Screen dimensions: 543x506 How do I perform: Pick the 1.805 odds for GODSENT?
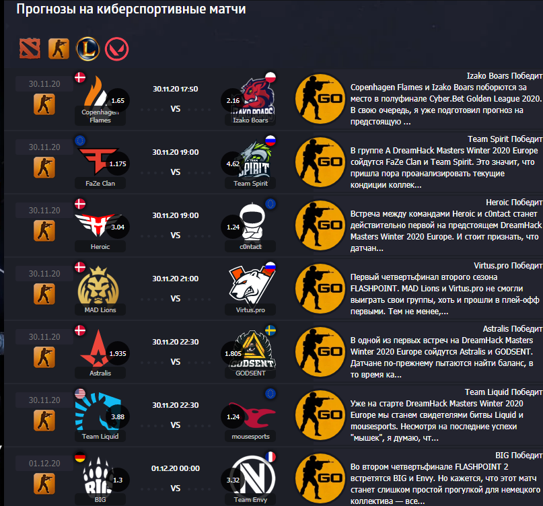pos(233,354)
